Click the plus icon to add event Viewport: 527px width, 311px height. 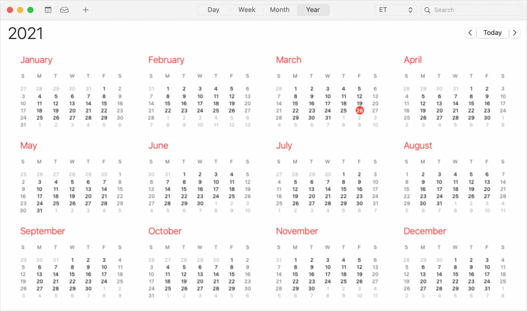(85, 10)
